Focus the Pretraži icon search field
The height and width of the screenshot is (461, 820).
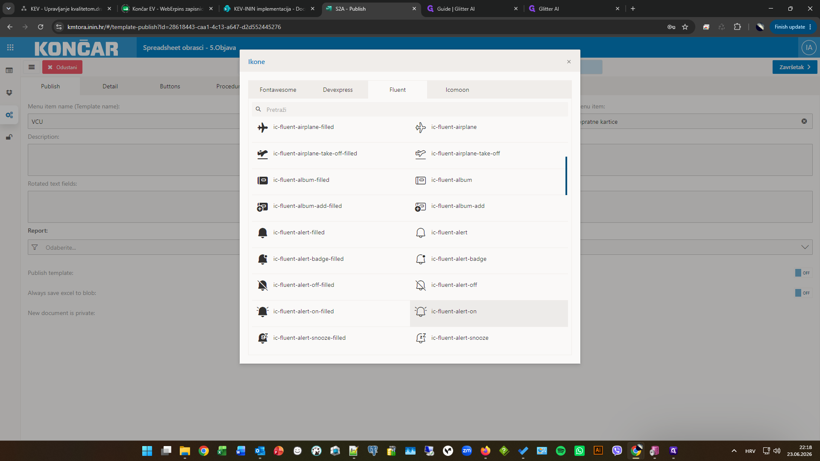point(410,110)
